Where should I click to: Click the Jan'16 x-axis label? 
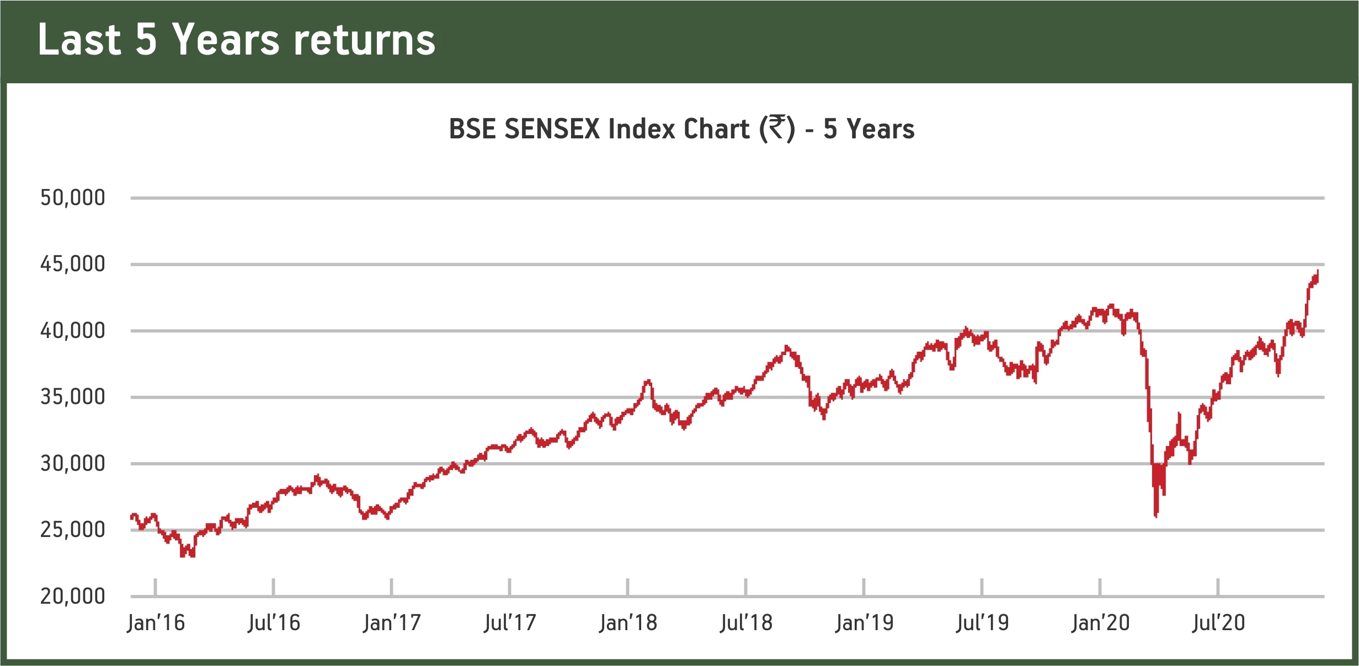click(156, 623)
